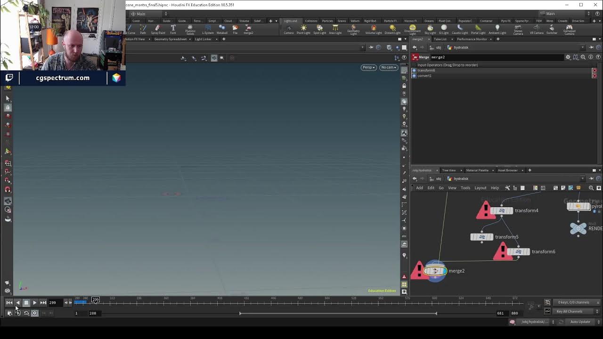Create a Metaball with the shelf tool

coord(222,29)
